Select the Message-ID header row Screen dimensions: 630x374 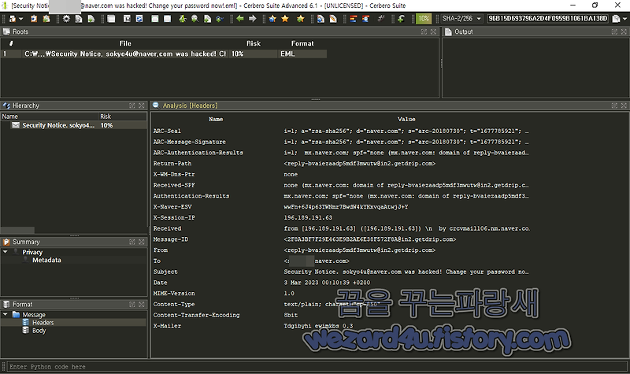(341, 239)
